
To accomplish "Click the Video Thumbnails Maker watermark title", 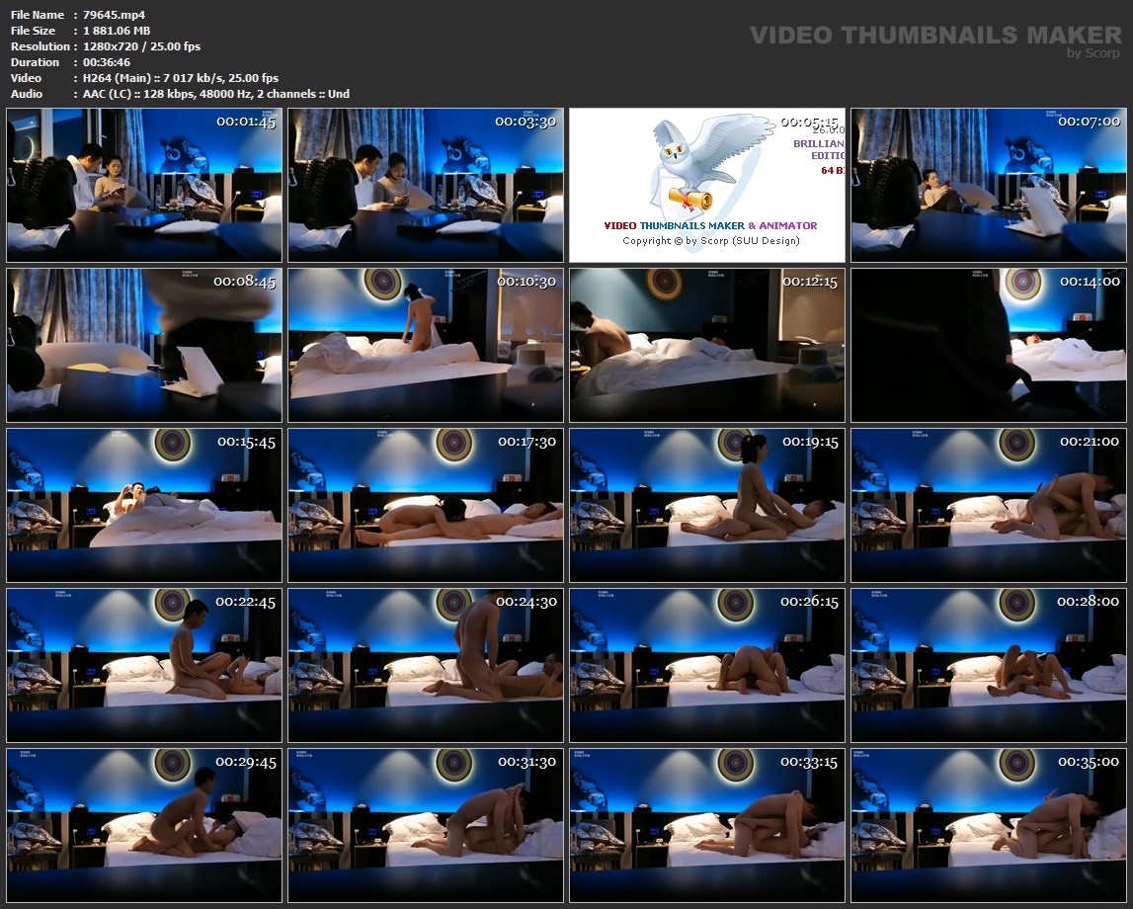I will [x=935, y=36].
